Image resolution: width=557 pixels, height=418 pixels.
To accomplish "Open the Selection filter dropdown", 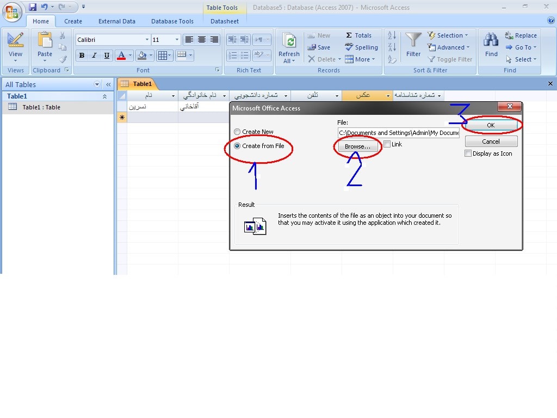I will tap(448, 35).
